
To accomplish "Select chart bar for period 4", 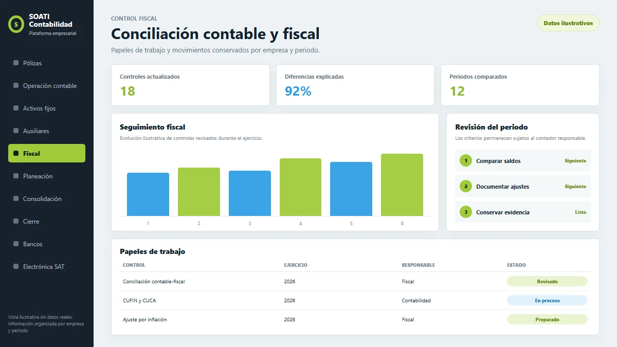I will (300, 187).
